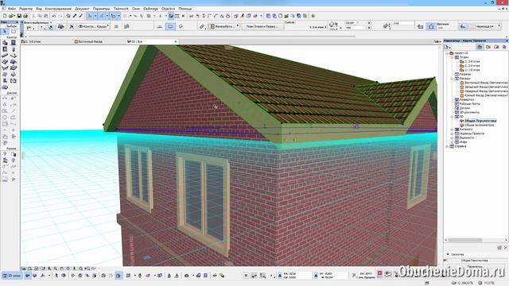Pick up parameters with eyedropper icon
The width and height of the screenshot is (509, 286).
point(75,16)
